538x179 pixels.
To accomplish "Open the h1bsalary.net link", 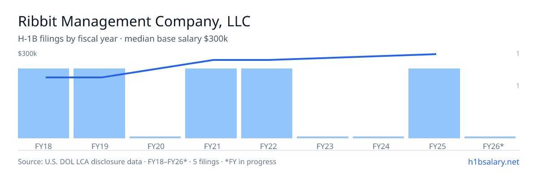I will point(493,162).
